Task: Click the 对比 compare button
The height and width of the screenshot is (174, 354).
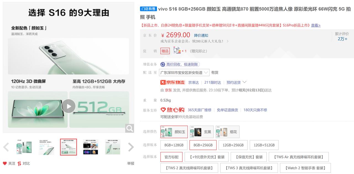Action: pyautogui.click(x=26, y=164)
